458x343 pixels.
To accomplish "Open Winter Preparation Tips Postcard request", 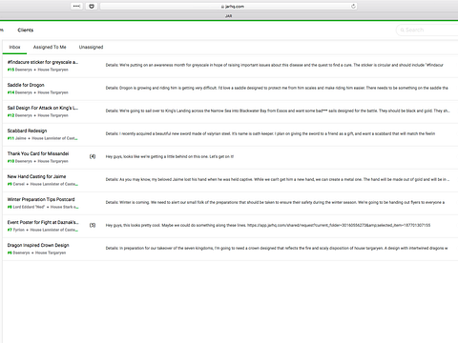I will pos(41,199).
